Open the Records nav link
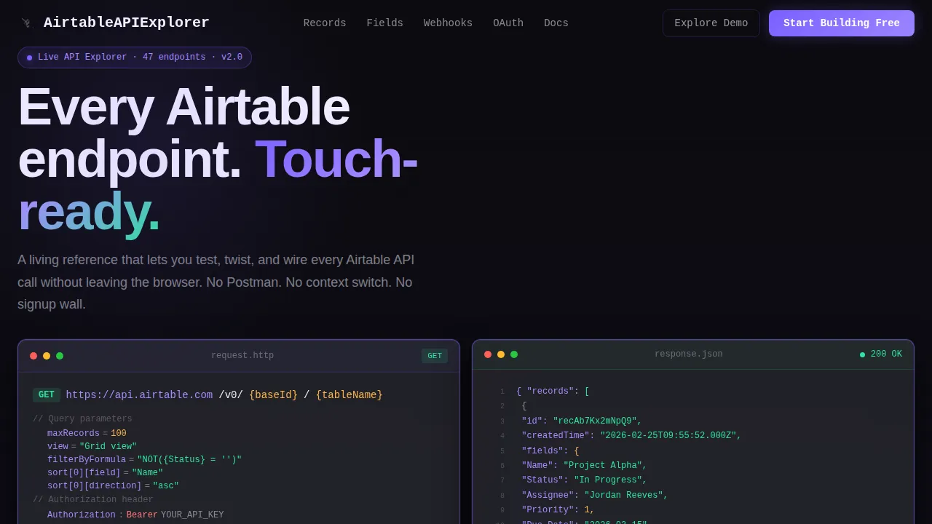The image size is (932, 524). [x=325, y=23]
